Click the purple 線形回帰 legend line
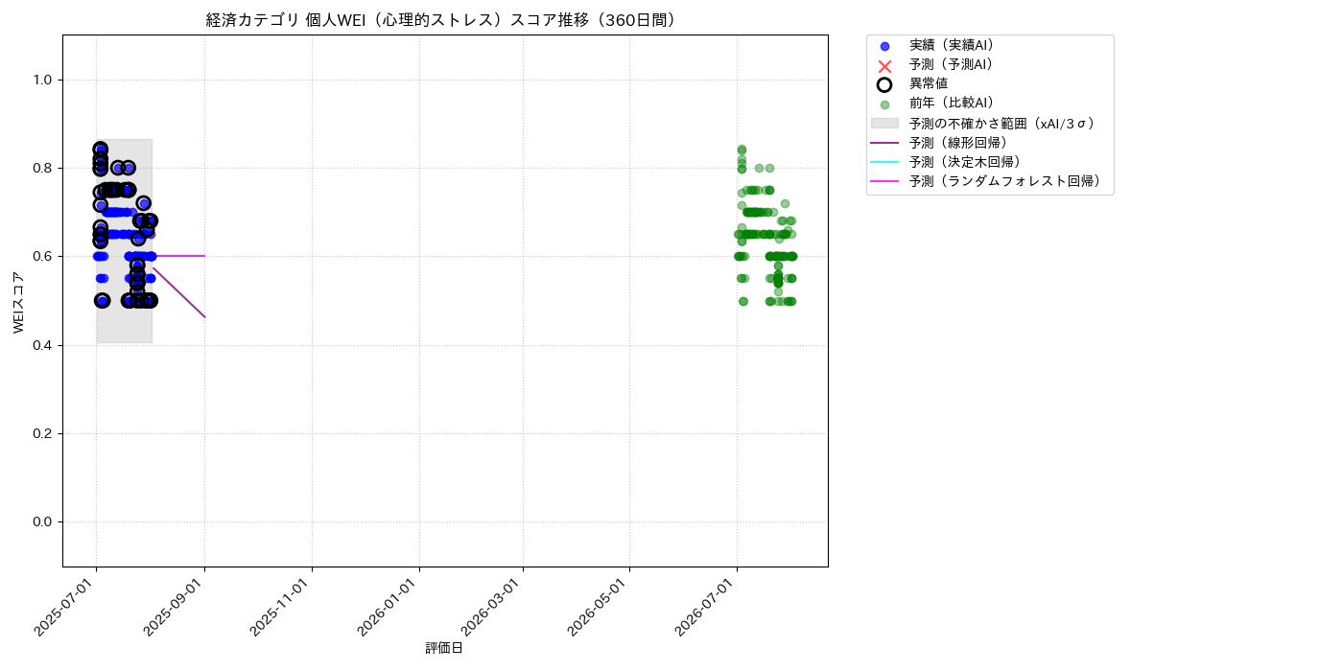Viewport: 1343px width, 671px height. (x=884, y=143)
